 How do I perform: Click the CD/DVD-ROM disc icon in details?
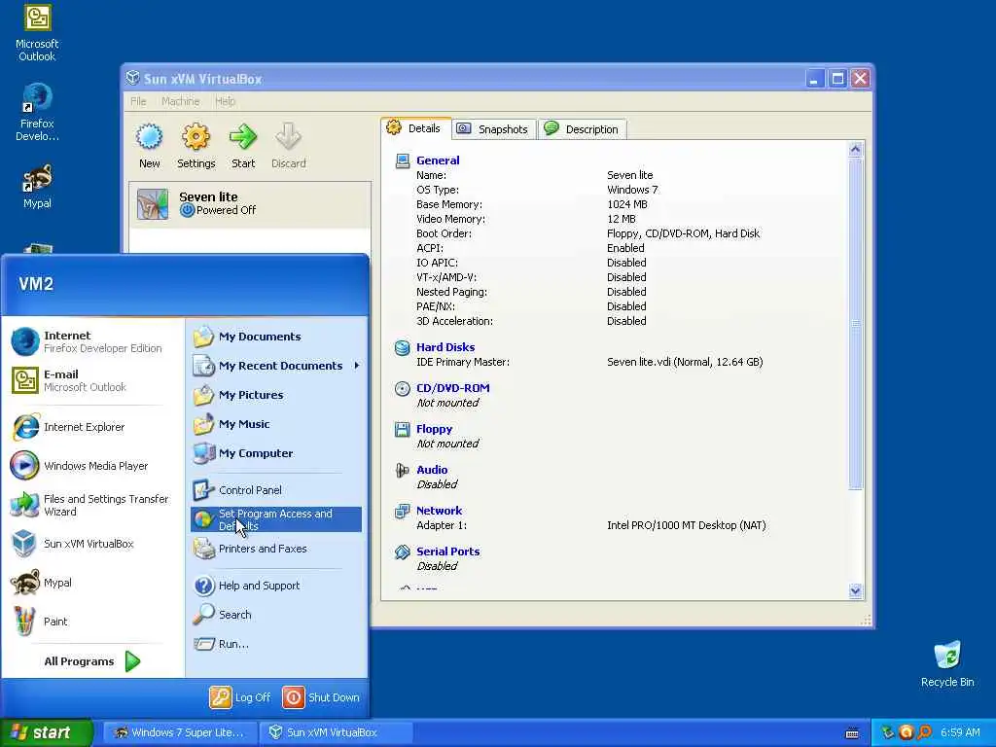[402, 389]
